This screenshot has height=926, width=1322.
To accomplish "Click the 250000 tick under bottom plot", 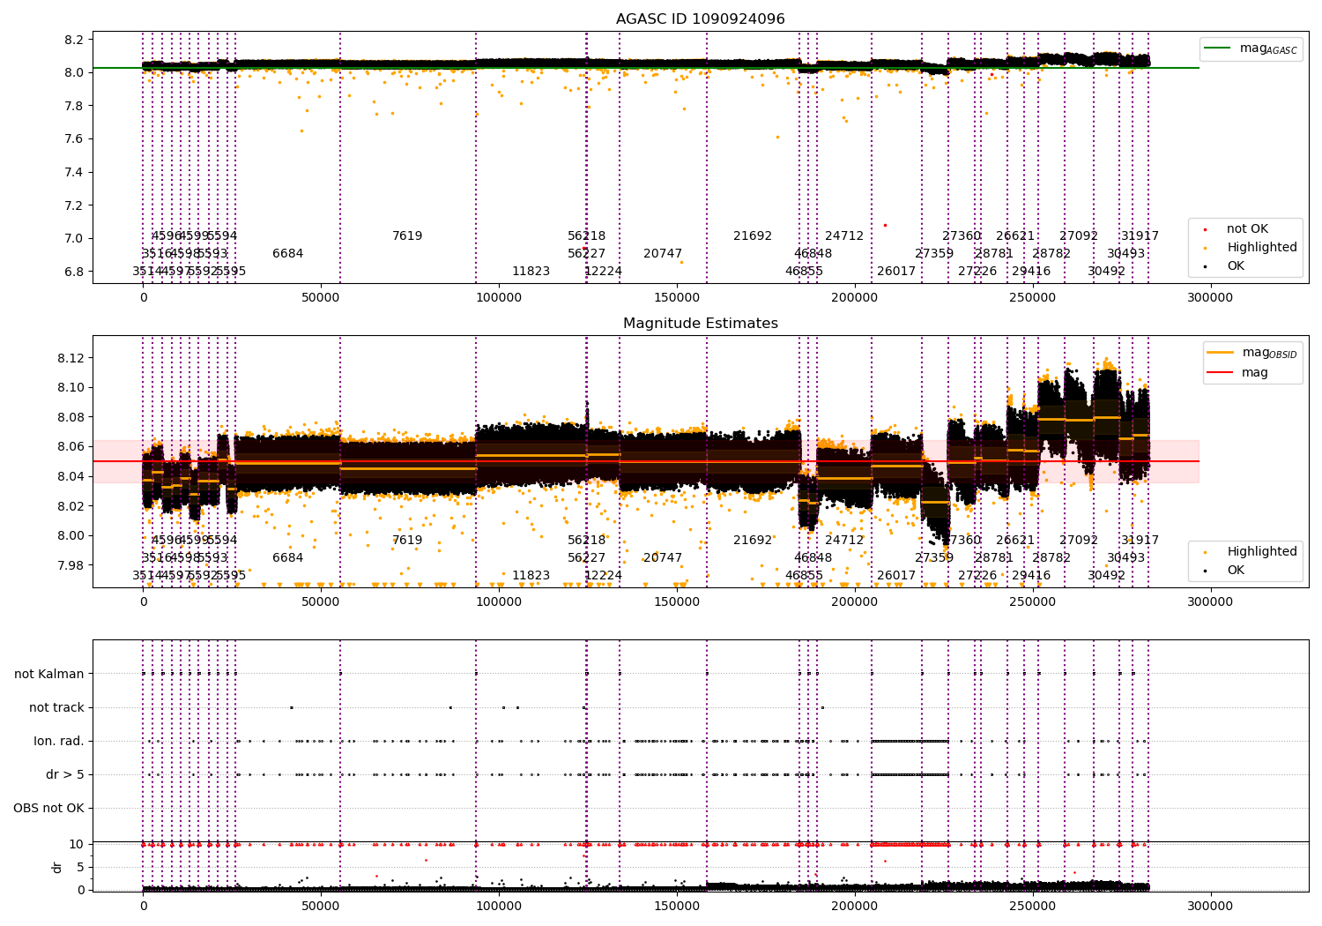I will (1032, 907).
